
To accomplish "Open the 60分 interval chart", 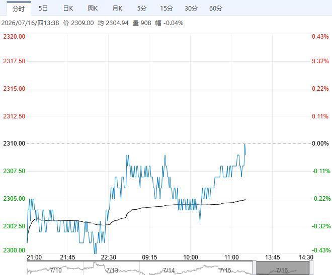I will [215, 9].
